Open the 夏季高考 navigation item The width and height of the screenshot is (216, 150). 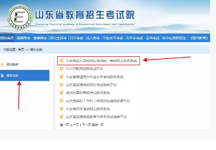pos(24,38)
